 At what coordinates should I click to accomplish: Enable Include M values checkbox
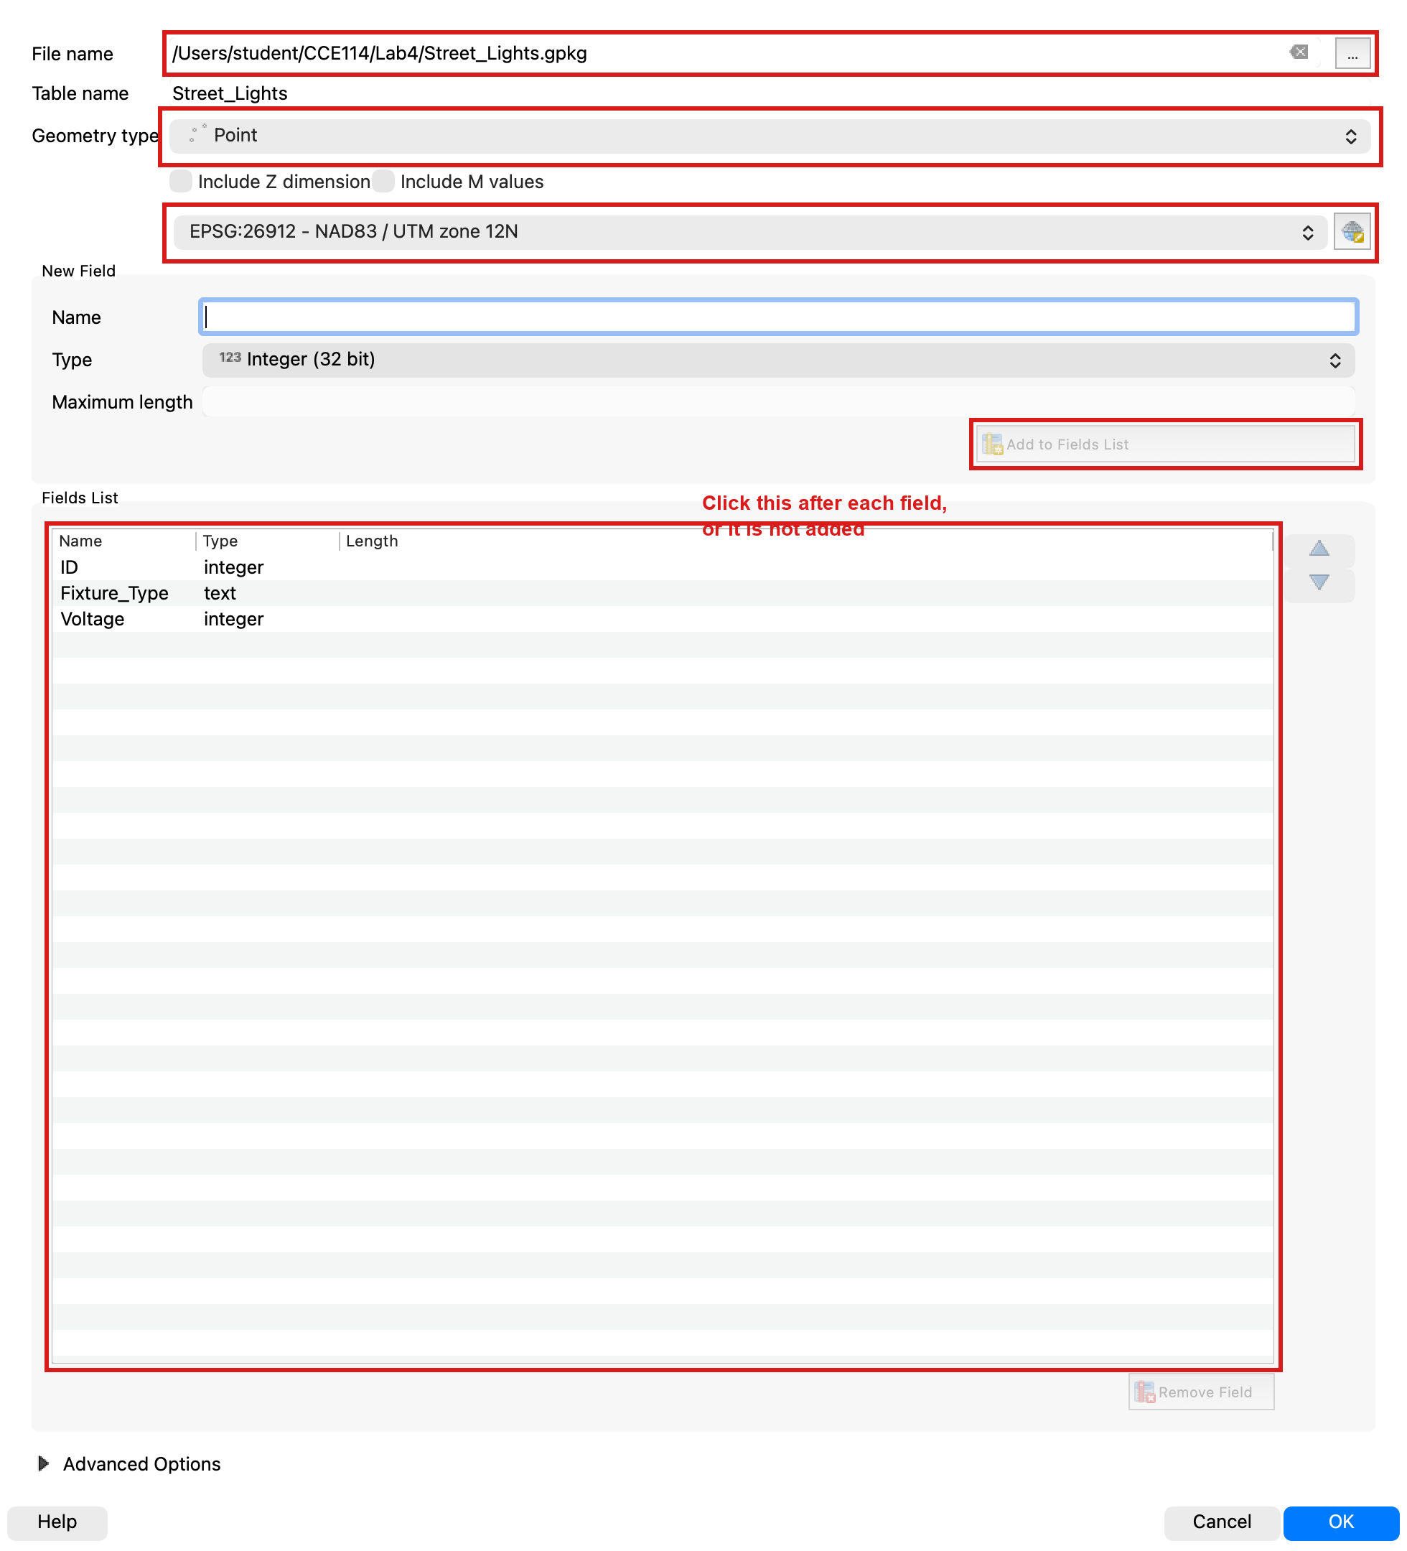click(x=383, y=182)
